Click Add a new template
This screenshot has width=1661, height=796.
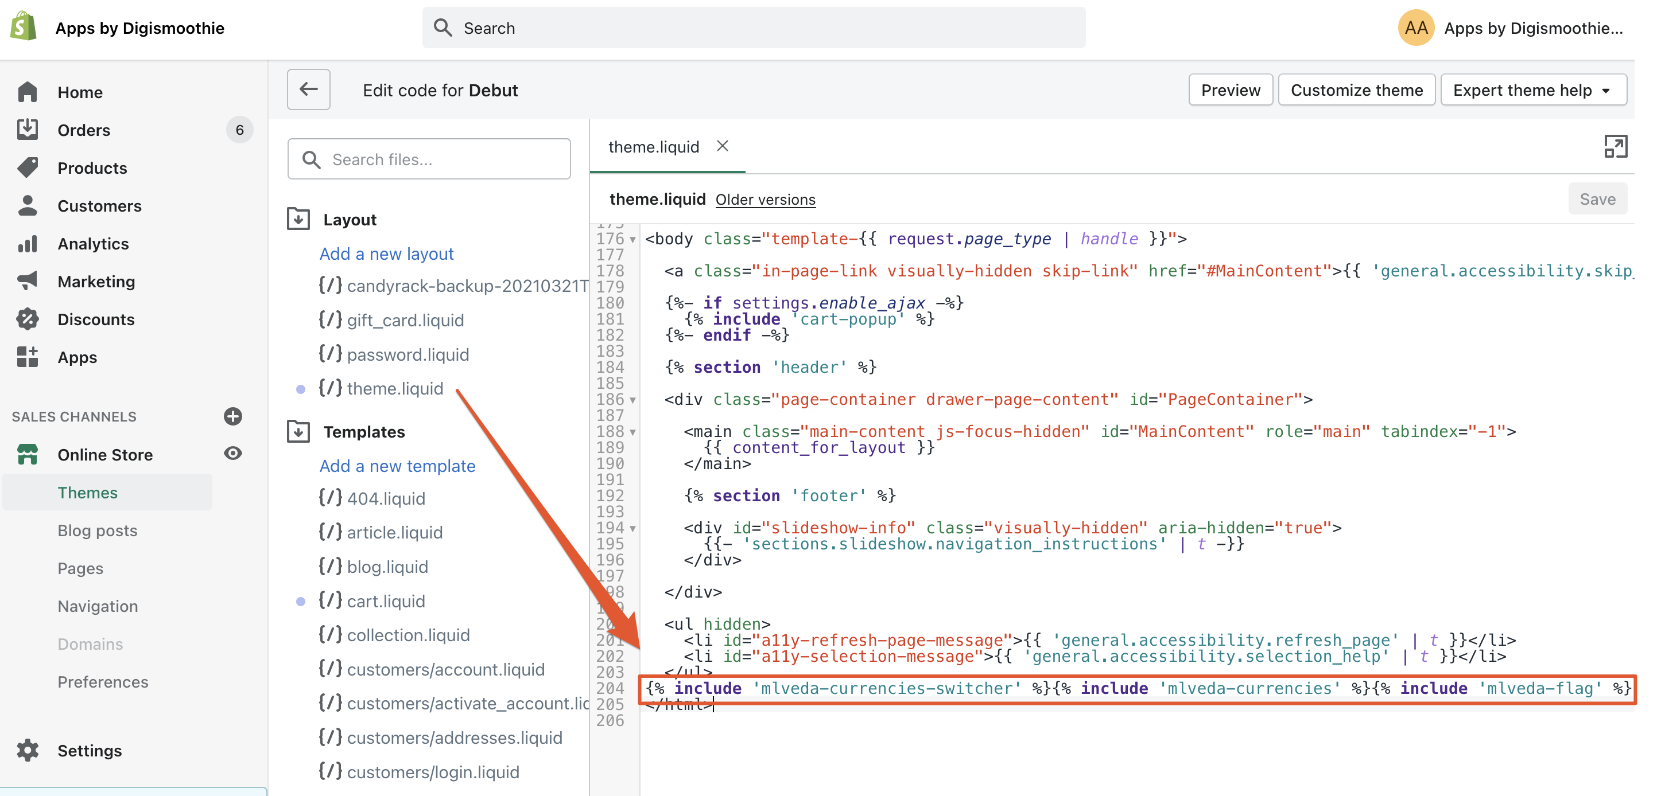tap(397, 465)
